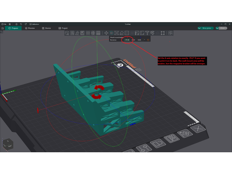This screenshot has height=174, width=232.
Task: Click the Redo arrow
Action: (25, 24)
